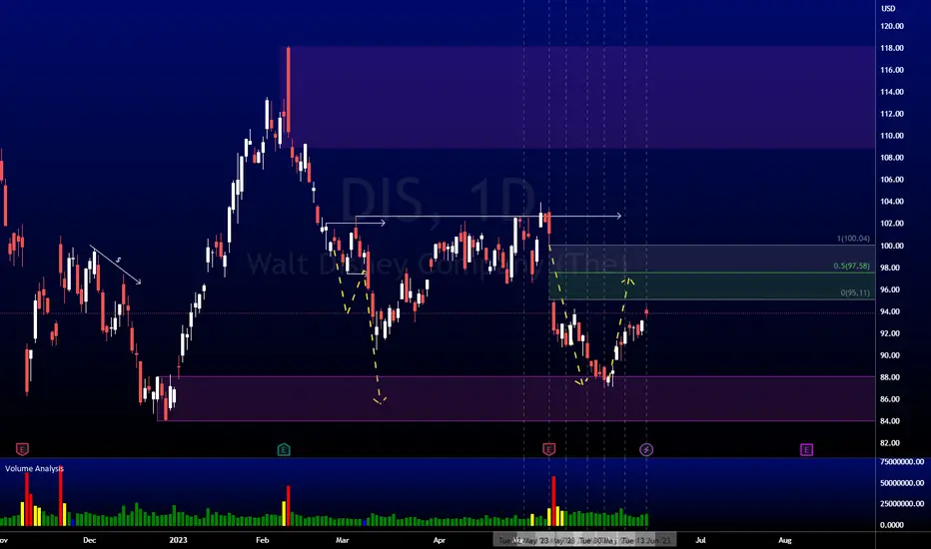
Task: Select the tall red February spike candle
Action: [x=289, y=90]
